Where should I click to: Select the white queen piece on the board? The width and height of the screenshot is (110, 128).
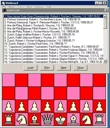point(47,119)
